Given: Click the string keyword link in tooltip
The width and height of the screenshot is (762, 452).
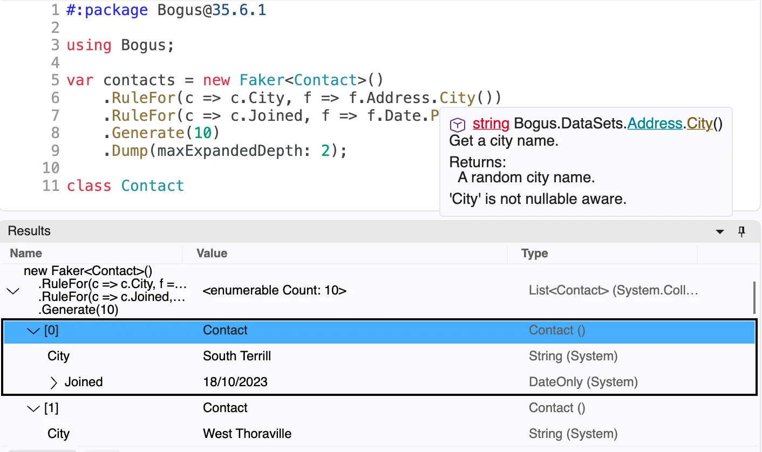Looking at the screenshot, I should point(491,124).
